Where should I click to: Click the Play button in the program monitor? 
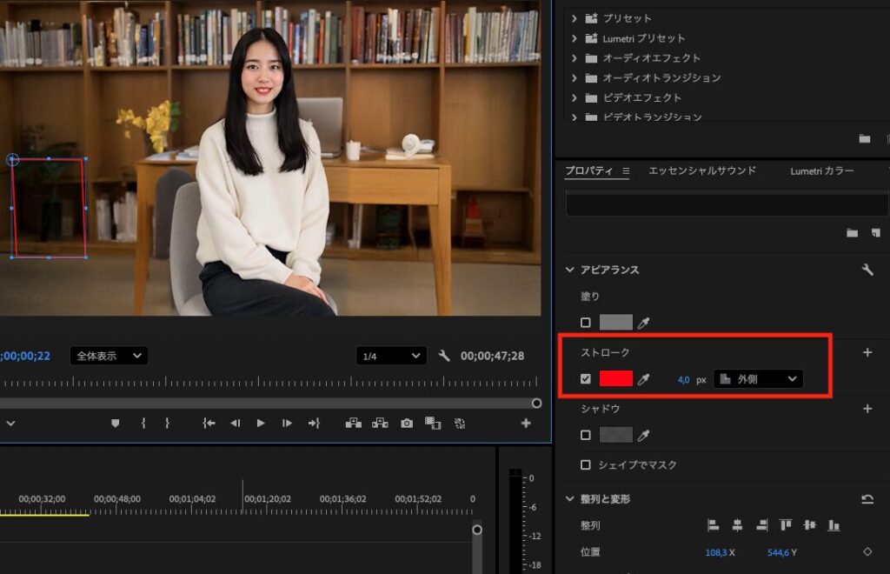260,424
